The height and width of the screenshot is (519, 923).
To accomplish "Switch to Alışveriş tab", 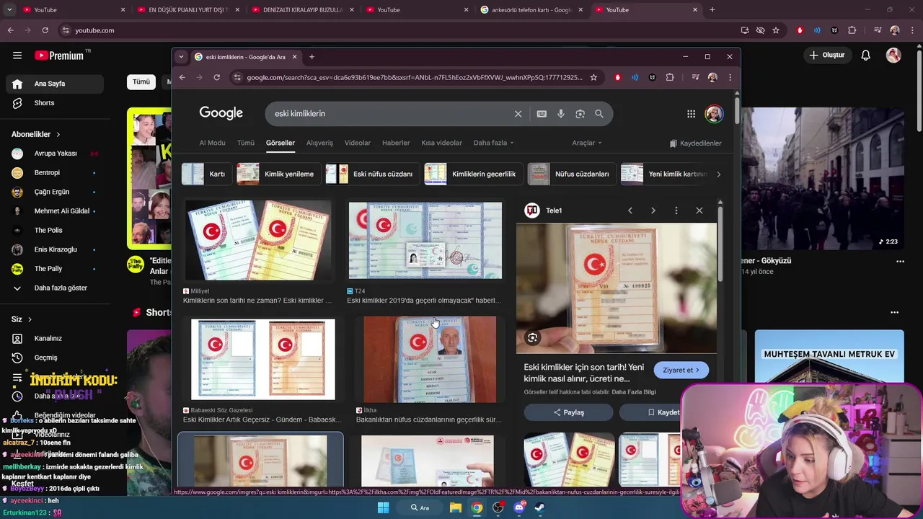I will pyautogui.click(x=319, y=143).
